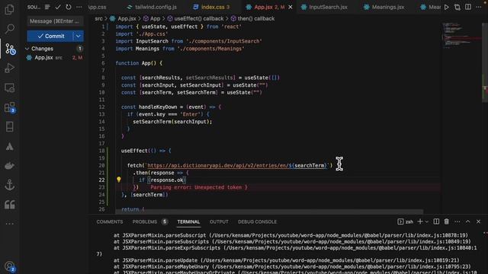This screenshot has width=488, height=274.
Task: Open the Explorer view in activity bar
Action: coord(9,10)
